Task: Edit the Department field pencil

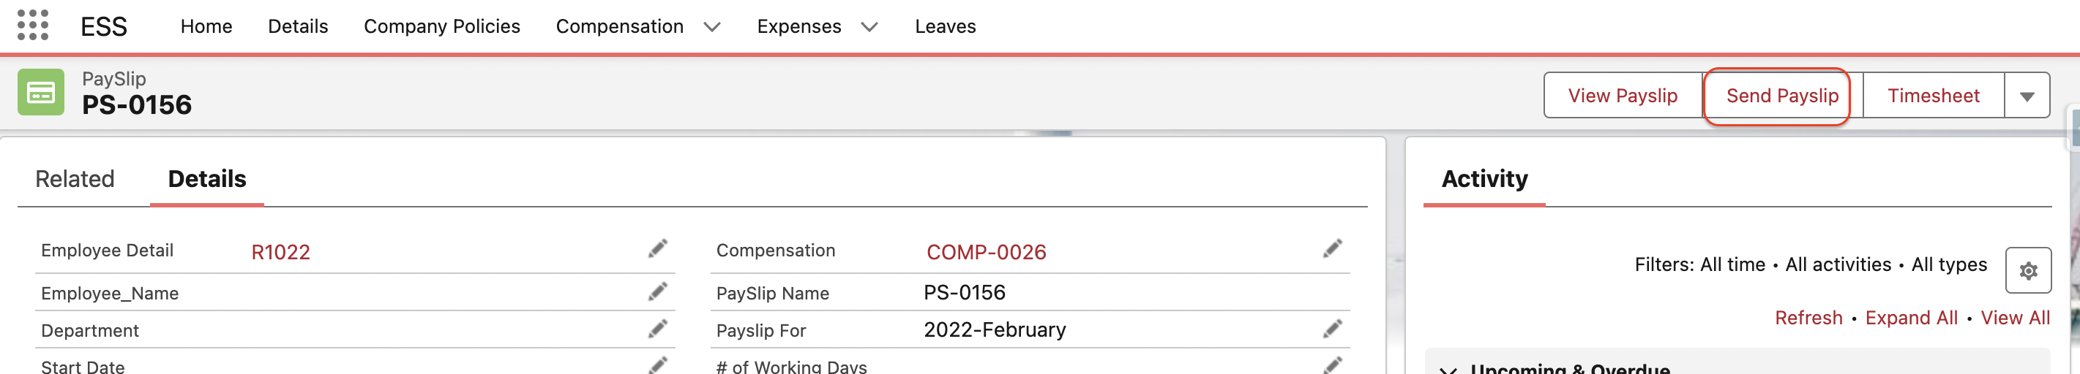Action: [658, 329]
